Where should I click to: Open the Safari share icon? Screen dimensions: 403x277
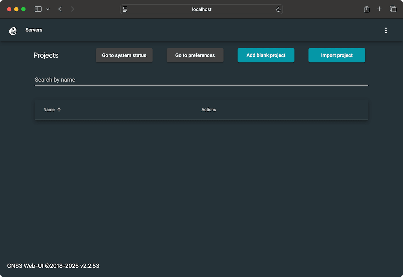(366, 9)
